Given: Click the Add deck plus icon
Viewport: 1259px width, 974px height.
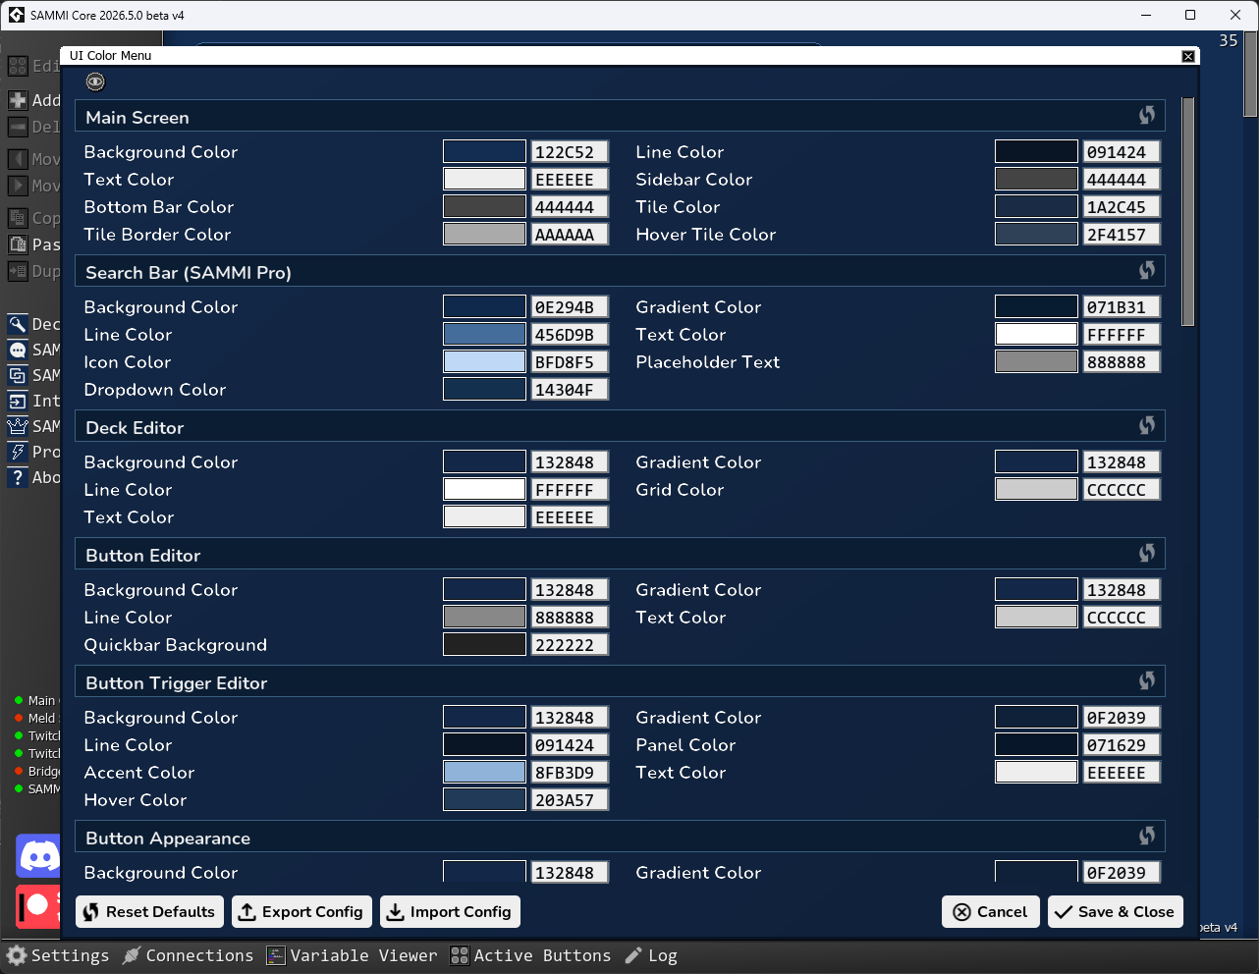Looking at the screenshot, I should [18, 100].
